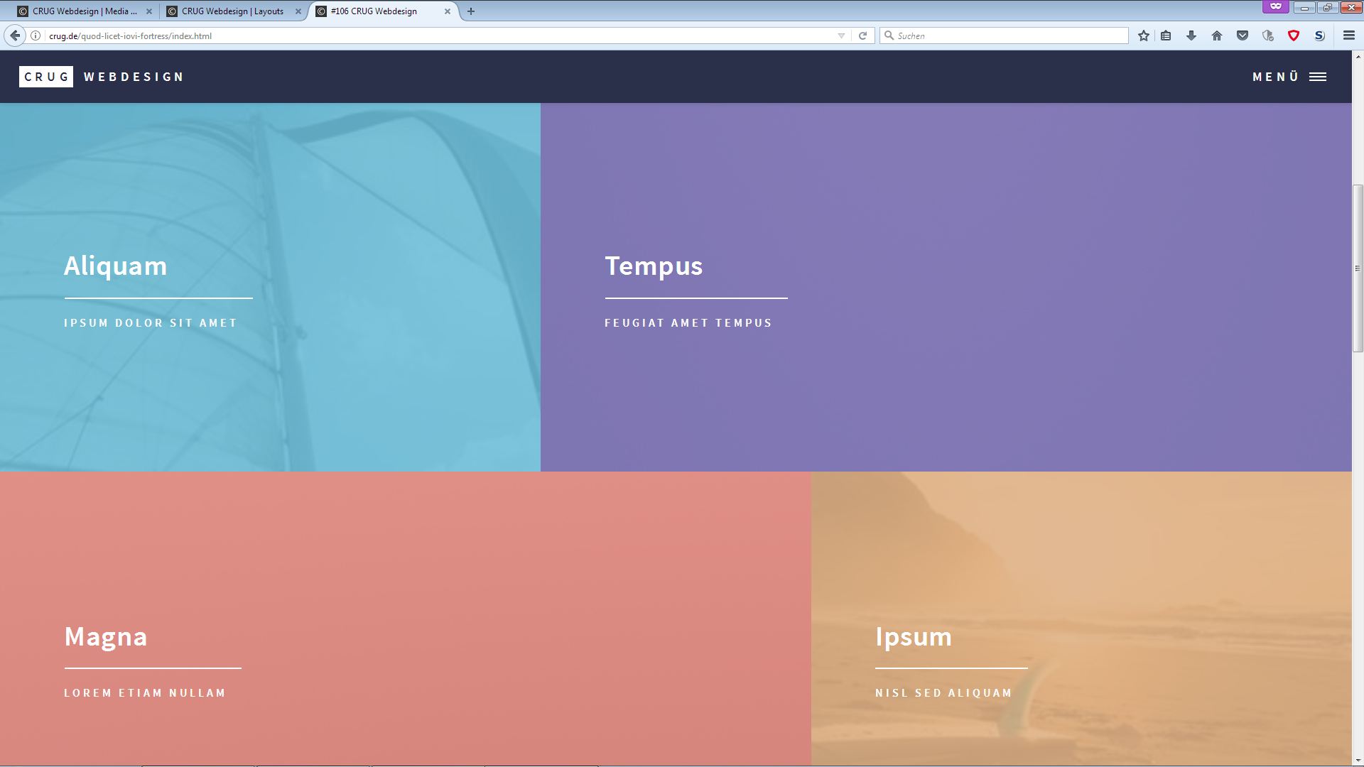This screenshot has height=767, width=1364.
Task: Open the MENÜ navigation toggle
Action: [x=1289, y=77]
